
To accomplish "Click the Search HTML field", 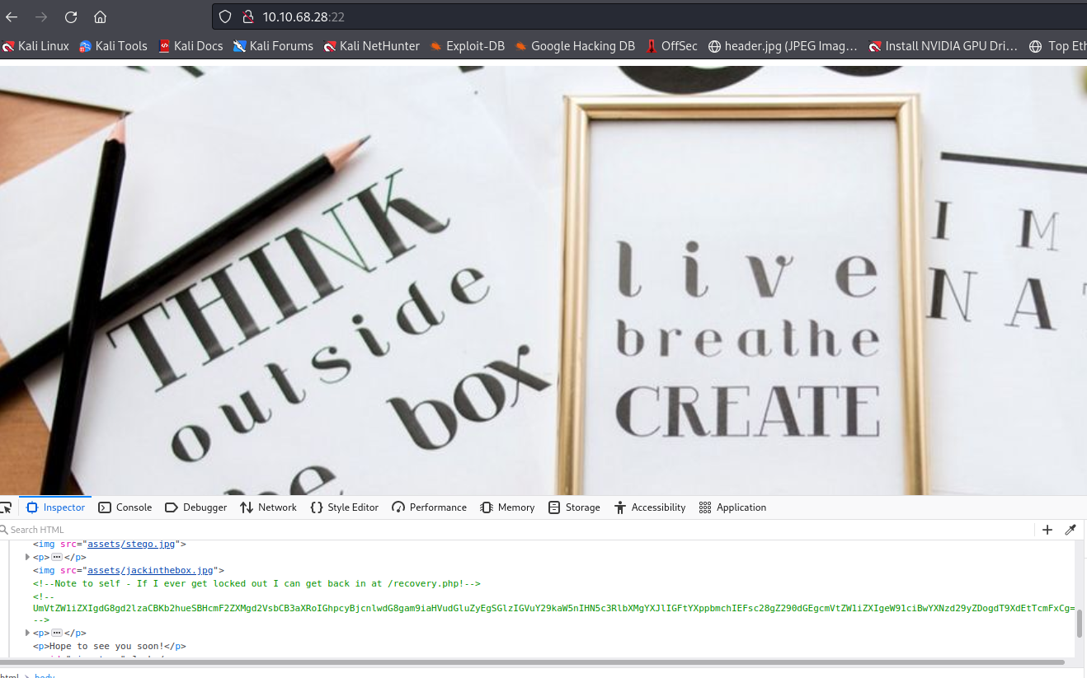I will click(x=515, y=530).
